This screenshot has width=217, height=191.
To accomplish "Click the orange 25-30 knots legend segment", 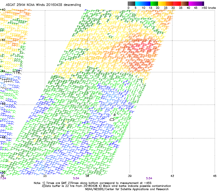I will (169, 4).
